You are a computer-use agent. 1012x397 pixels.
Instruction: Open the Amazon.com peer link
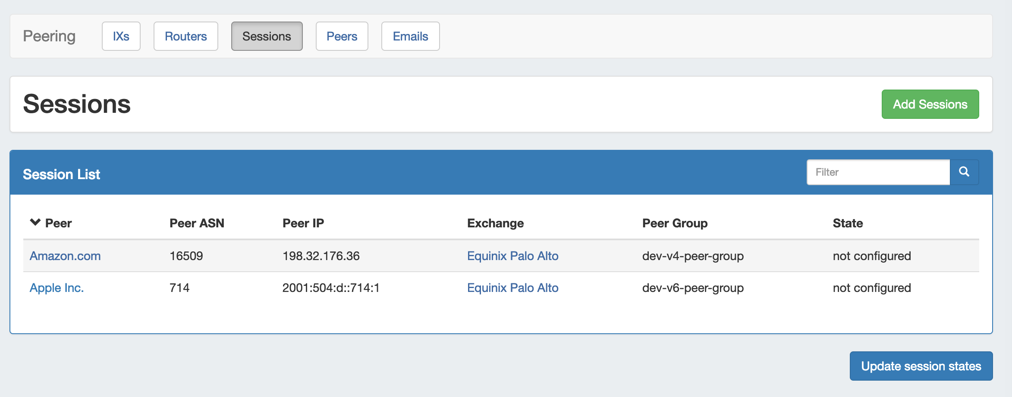pyautogui.click(x=65, y=256)
